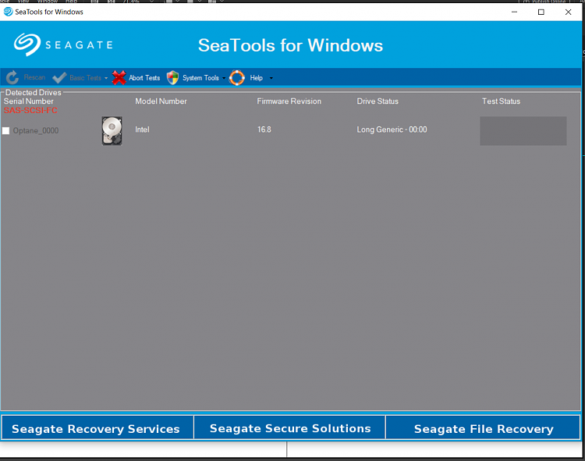
Task: Expand the Basic Tests dropdown arrow
Action: pos(106,78)
